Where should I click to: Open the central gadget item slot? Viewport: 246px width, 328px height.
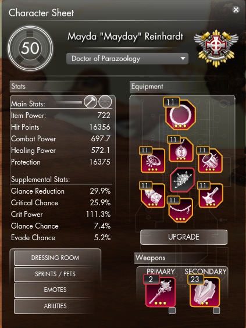click(182, 180)
